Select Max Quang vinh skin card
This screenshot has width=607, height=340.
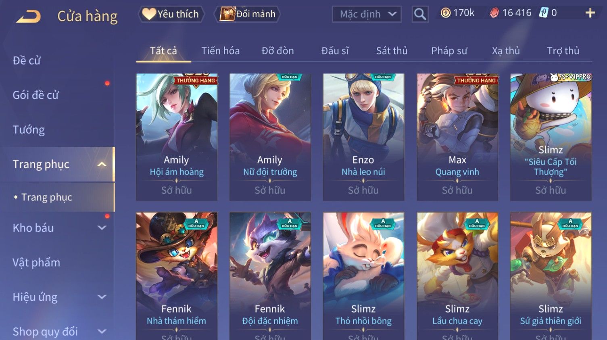tap(457, 137)
